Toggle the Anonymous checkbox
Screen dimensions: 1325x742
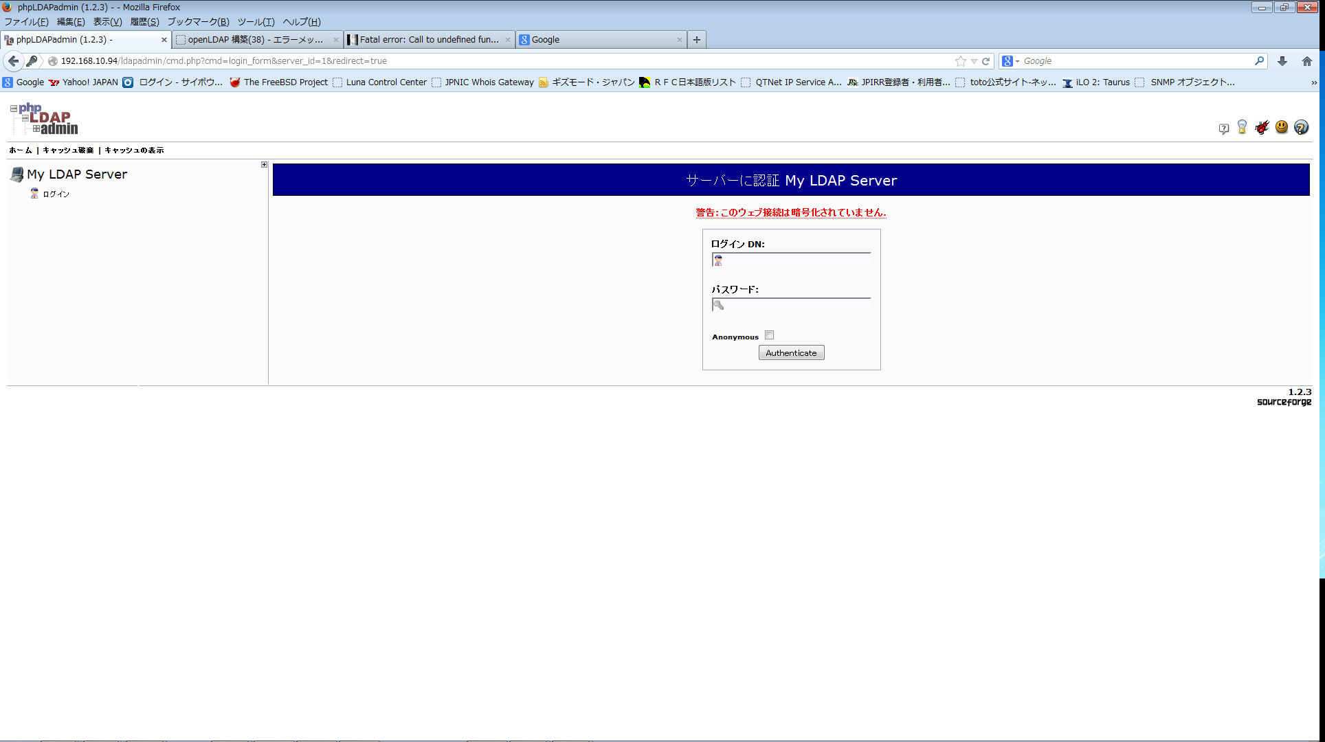pos(768,335)
